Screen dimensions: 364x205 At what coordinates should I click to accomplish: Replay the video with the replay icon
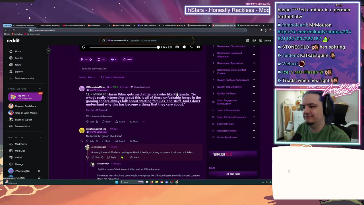[83, 47]
